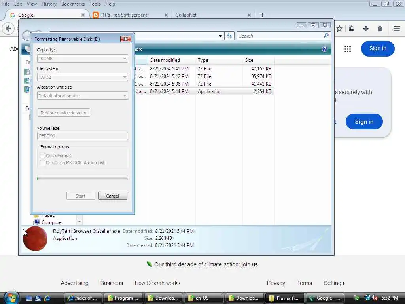Open the Edit menu
This screenshot has width=405, height=304.
pos(18,4)
